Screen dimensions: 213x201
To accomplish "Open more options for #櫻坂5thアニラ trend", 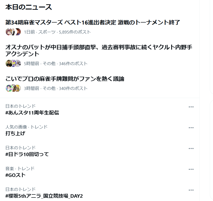I will (x=191, y=190).
